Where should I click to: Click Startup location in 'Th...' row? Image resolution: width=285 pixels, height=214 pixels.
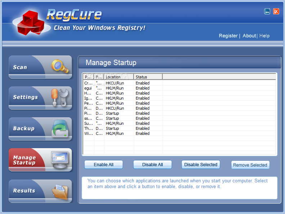pos(112,128)
